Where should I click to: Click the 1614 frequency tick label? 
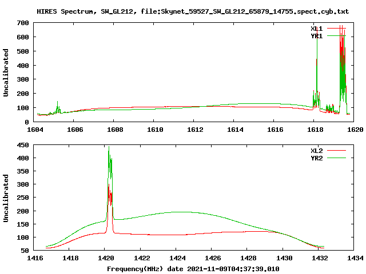235,130
